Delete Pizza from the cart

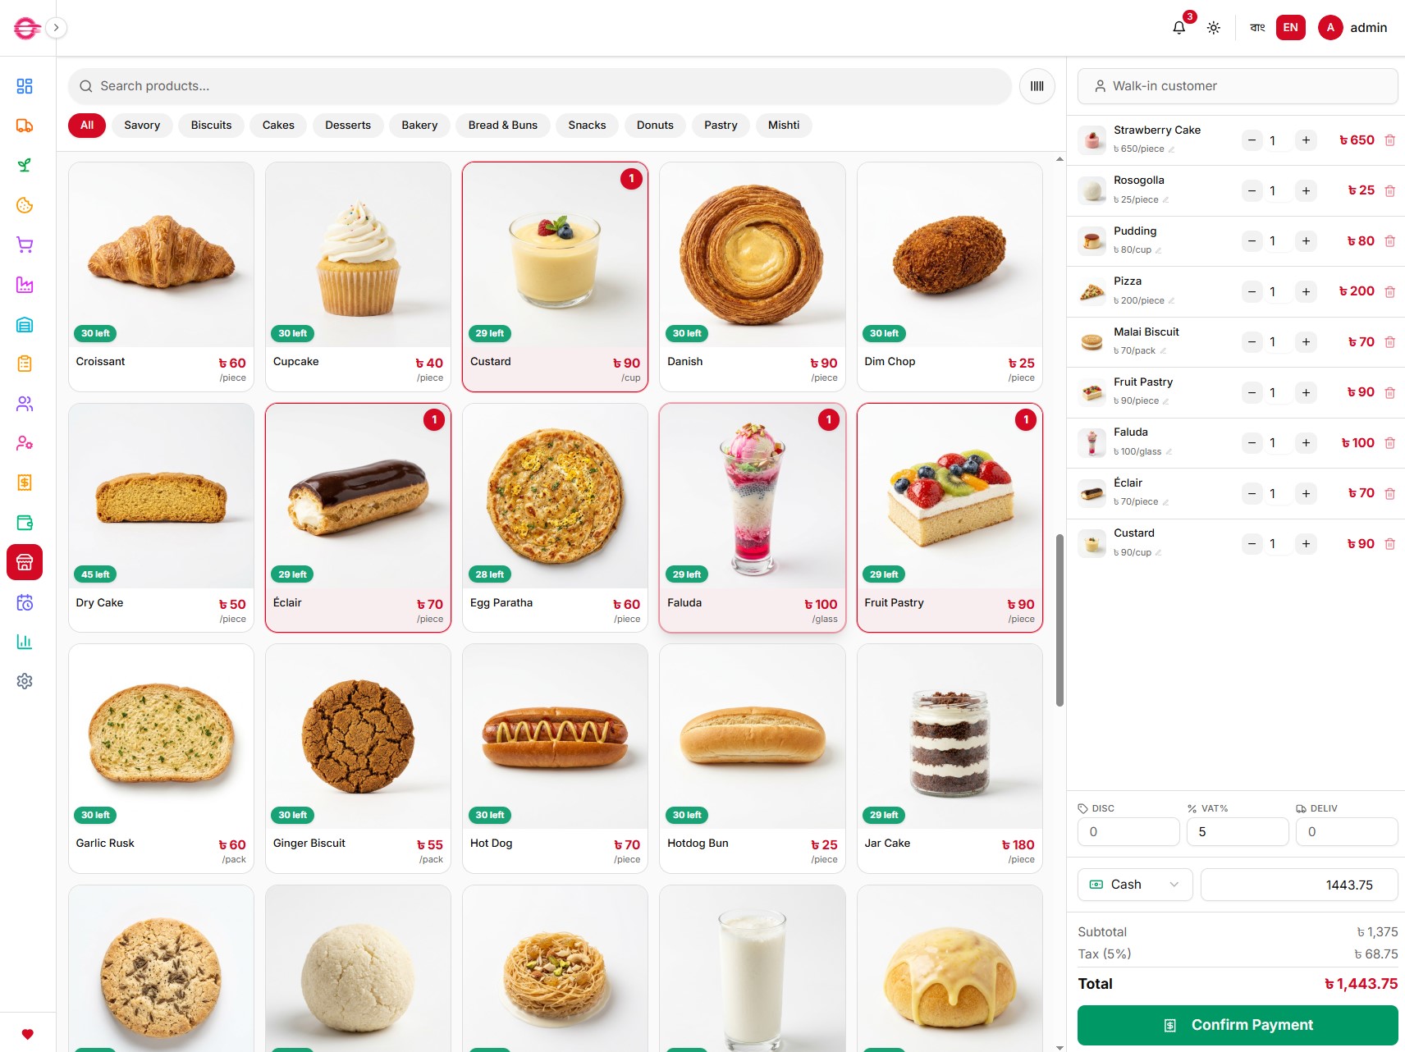pyautogui.click(x=1389, y=291)
